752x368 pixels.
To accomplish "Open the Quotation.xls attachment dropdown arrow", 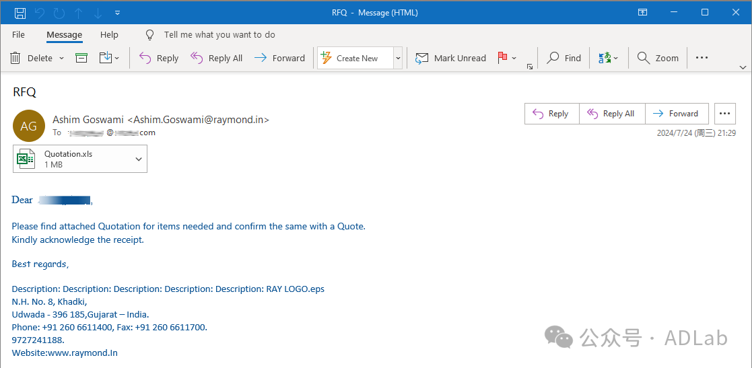I will 139,159.
